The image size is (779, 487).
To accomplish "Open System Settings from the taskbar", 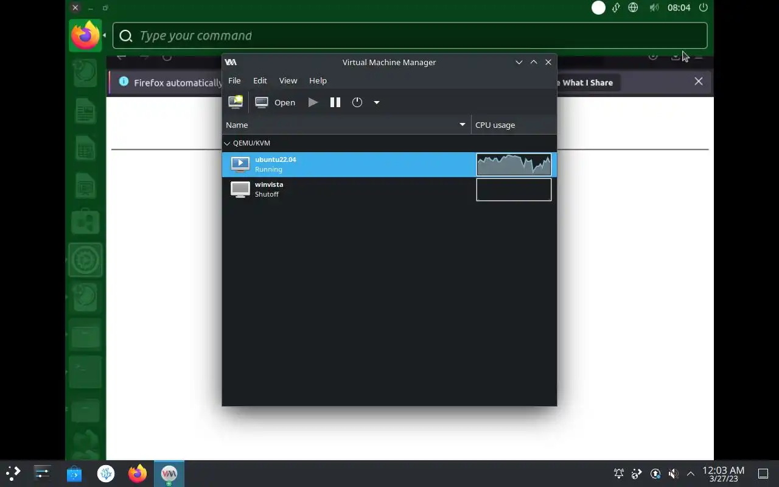I will (x=43, y=473).
